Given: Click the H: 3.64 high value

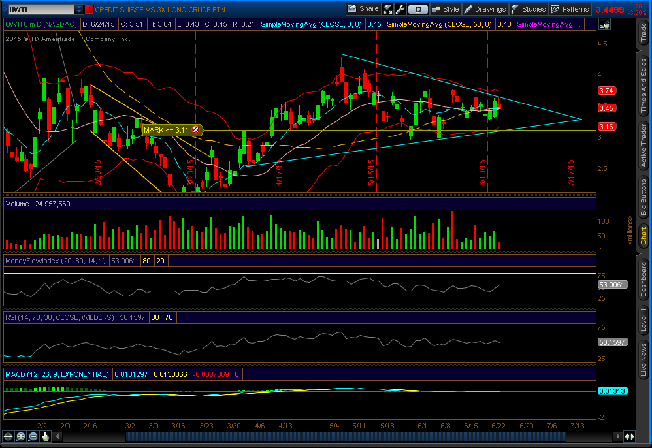Looking at the screenshot, I should click(160, 25).
